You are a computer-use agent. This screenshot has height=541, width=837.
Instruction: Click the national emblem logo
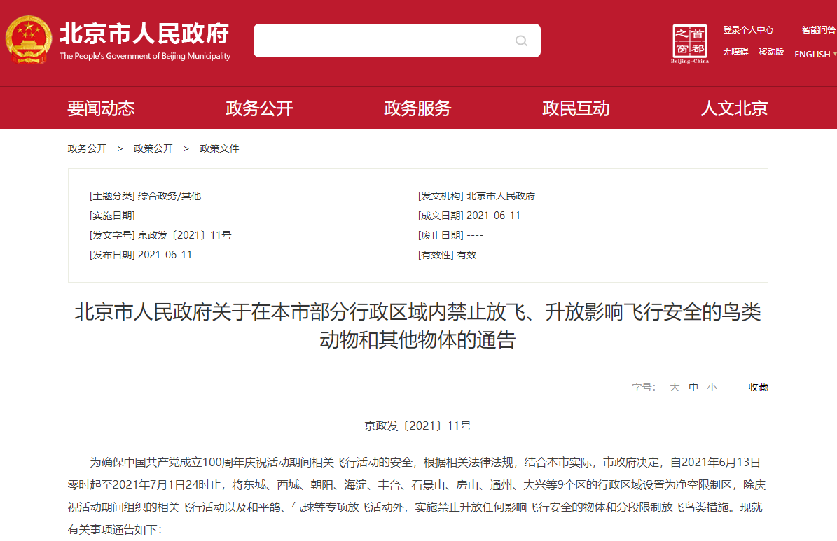[x=29, y=40]
